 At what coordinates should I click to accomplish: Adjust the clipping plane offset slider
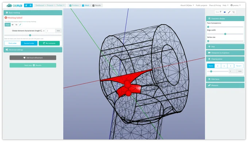coord(211,72)
